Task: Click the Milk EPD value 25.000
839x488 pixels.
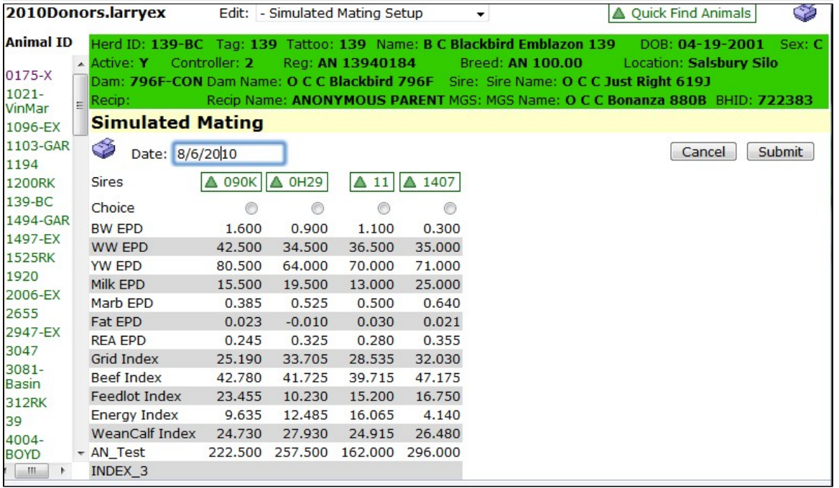Action: [437, 285]
